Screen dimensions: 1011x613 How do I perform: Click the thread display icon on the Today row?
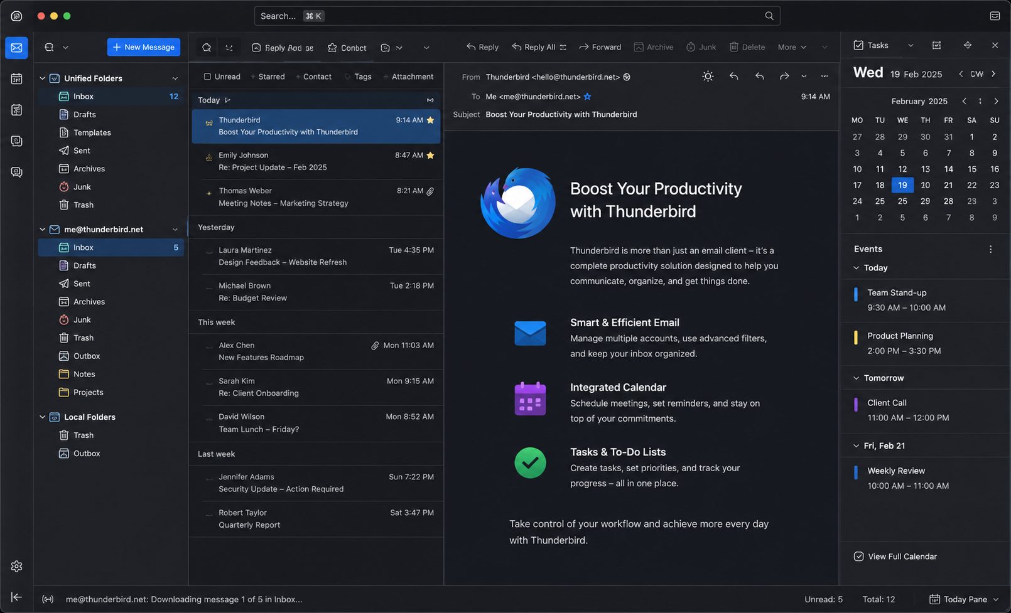click(x=430, y=100)
